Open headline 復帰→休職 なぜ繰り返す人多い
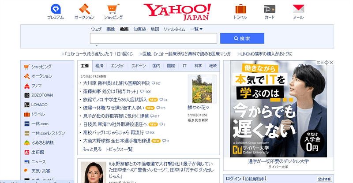This screenshot has height=183, width=353. tap(114, 108)
